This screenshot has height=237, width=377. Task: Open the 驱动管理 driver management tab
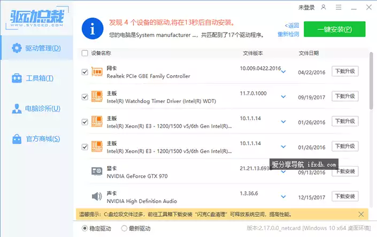36,48
